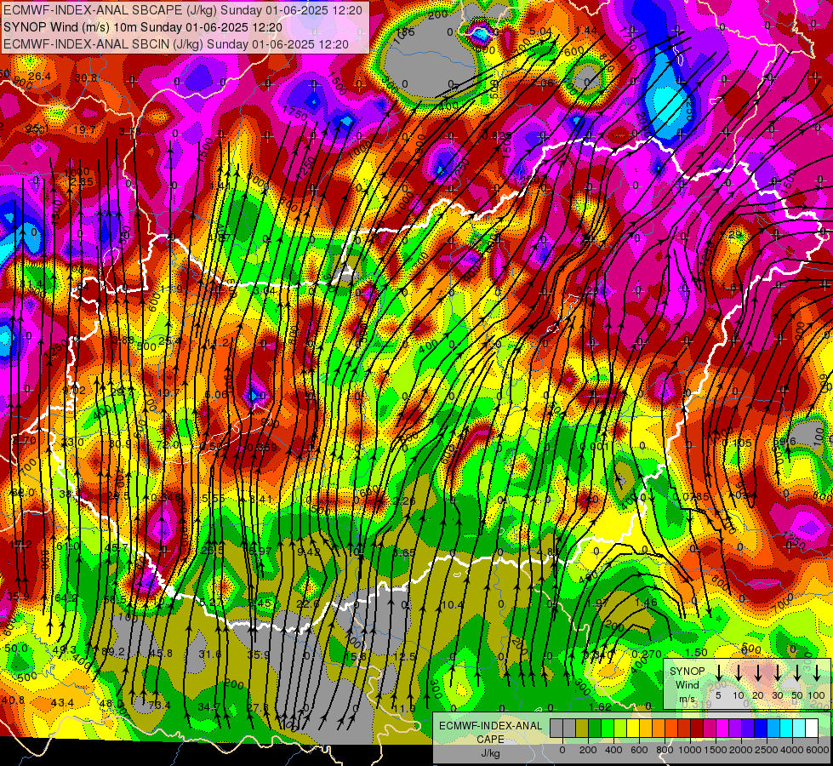Viewport: 833px width, 766px height.
Task: Click the SYNOP Wind 10m title line
Action: [x=143, y=27]
